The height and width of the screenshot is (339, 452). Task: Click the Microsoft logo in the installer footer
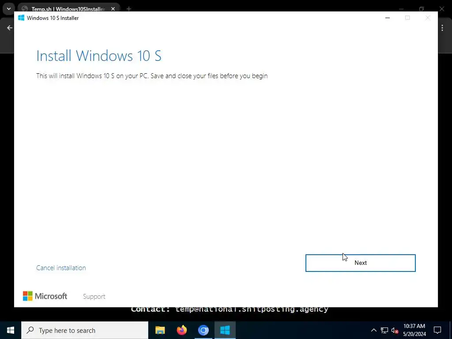(x=45, y=296)
